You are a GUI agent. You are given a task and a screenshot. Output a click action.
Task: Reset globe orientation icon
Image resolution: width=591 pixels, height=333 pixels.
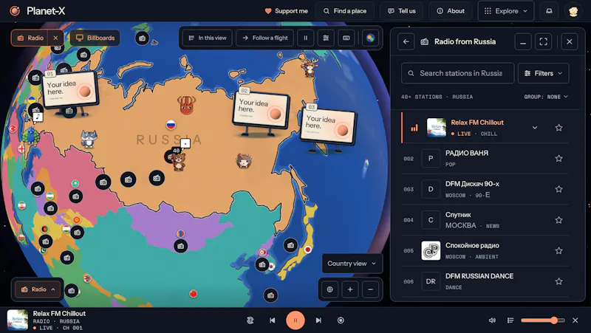pos(329,289)
